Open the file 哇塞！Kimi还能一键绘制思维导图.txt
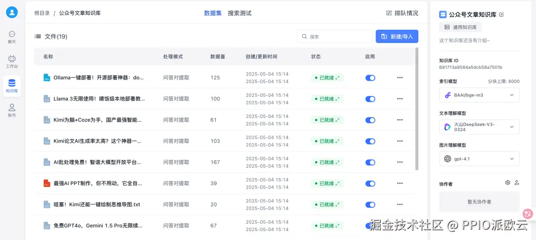Image resolution: width=536 pixels, height=240 pixels. (97, 204)
